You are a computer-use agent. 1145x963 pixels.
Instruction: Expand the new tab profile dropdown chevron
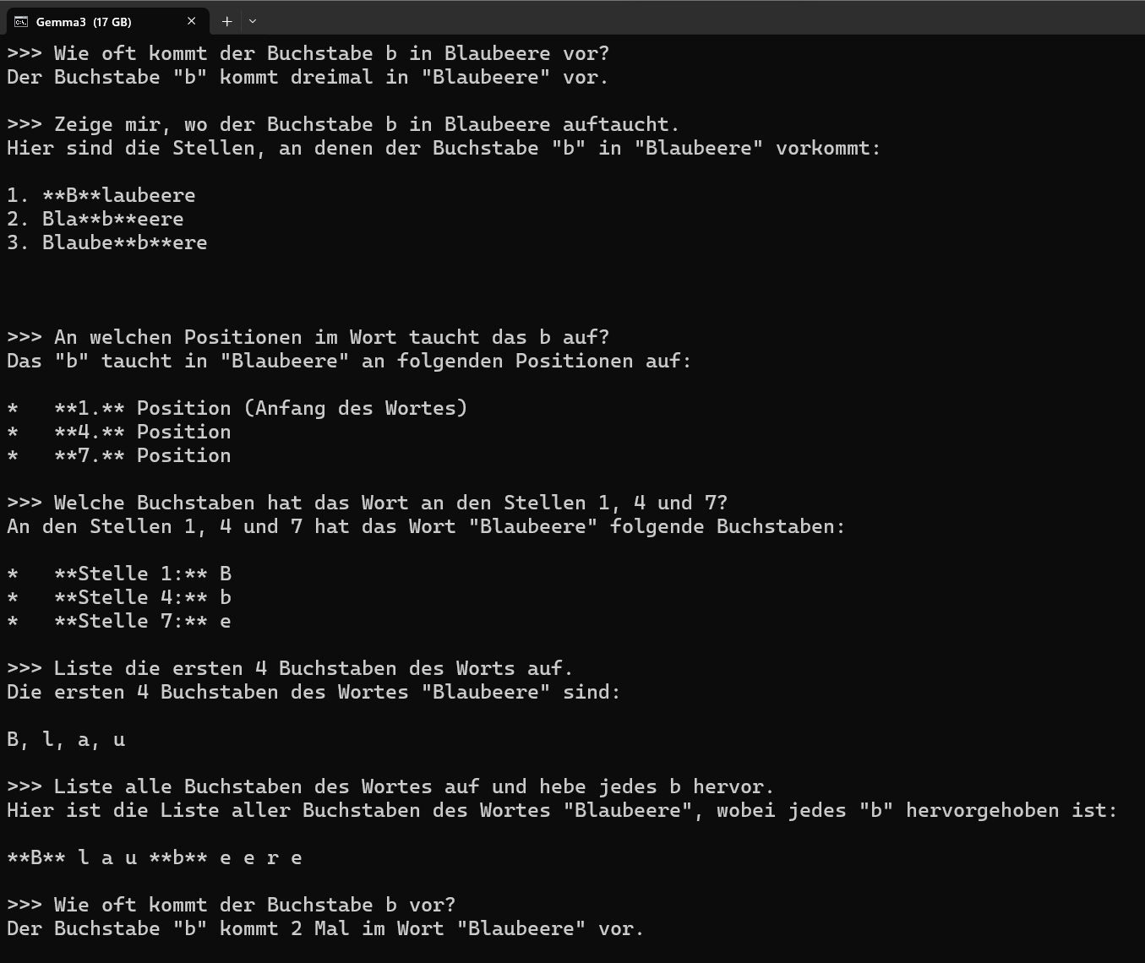pyautogui.click(x=253, y=21)
